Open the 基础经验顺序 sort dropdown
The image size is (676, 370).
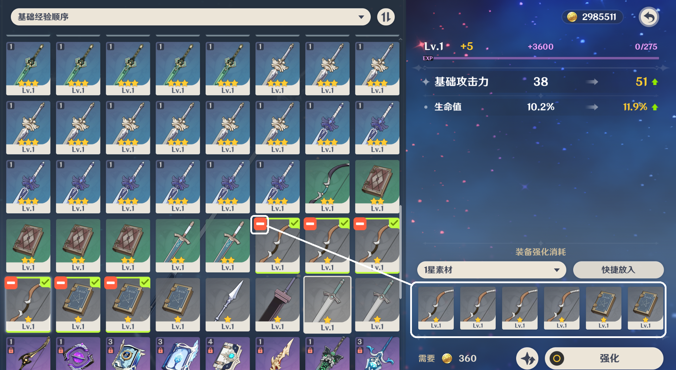coord(190,17)
